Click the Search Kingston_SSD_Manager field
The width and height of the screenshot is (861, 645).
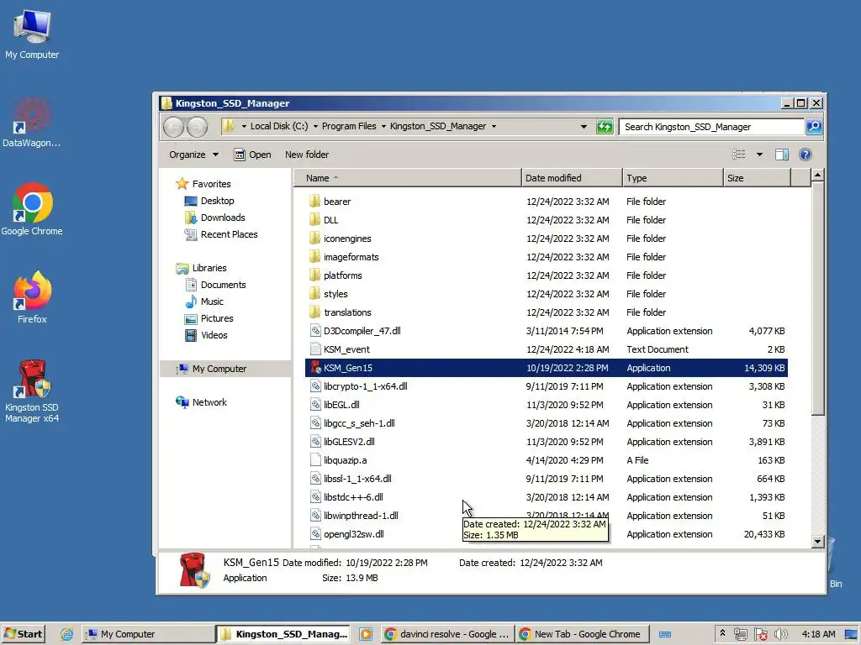pyautogui.click(x=711, y=127)
